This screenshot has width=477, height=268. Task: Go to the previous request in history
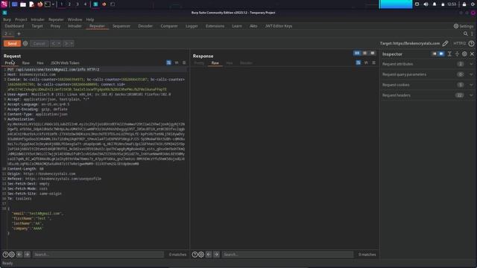53,43
